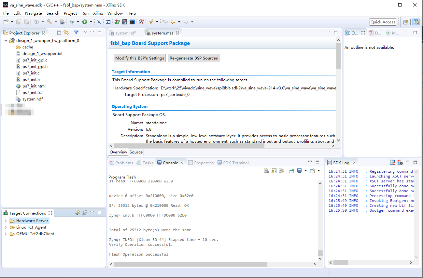
Task: Click the yellow Back navigation arrow
Action: pyautogui.click(x=173, y=22)
